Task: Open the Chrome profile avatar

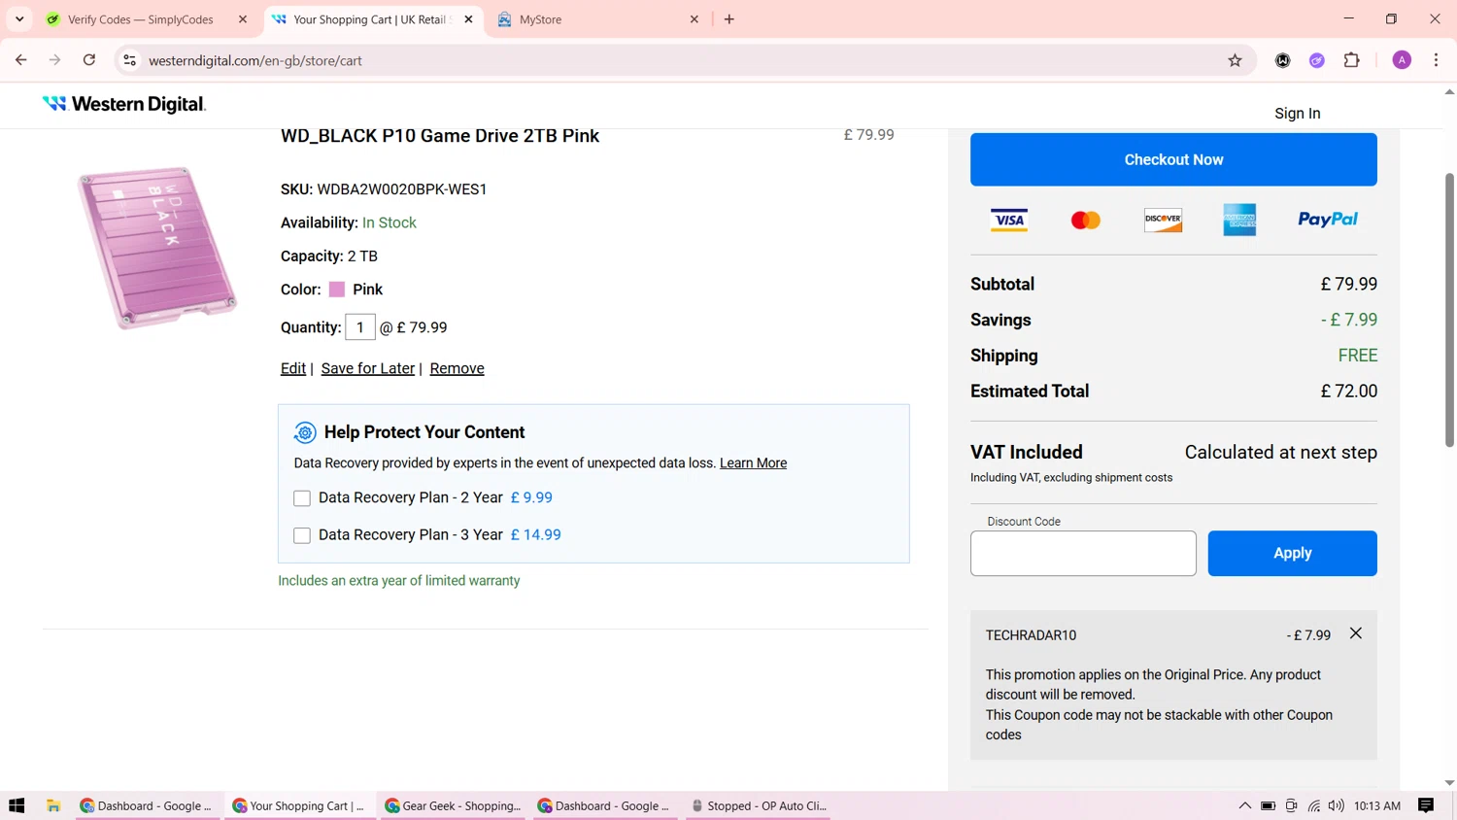Action: click(x=1402, y=60)
